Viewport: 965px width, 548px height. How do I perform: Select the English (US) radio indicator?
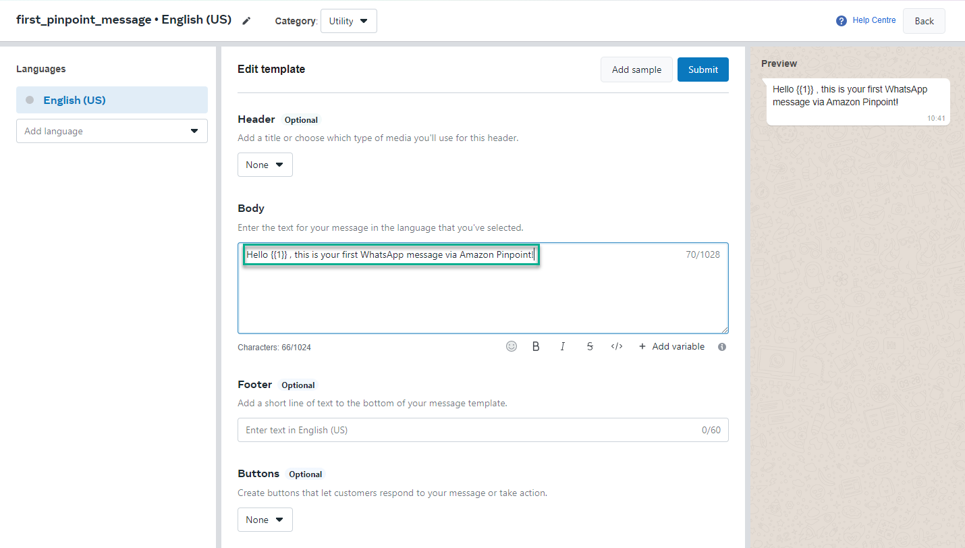pos(28,99)
